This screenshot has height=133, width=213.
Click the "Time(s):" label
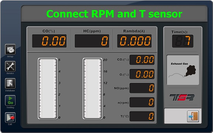(x=180, y=32)
